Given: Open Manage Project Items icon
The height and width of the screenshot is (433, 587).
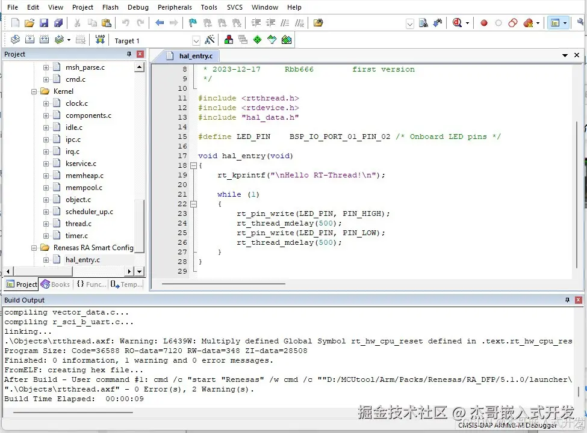Looking at the screenshot, I should (x=228, y=40).
